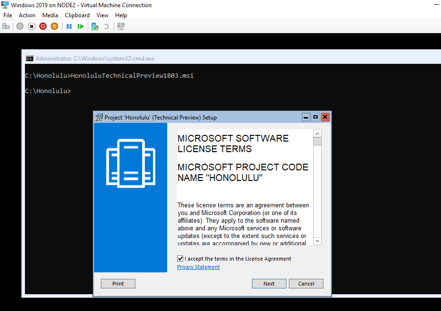Minimize the Setup dialog
This screenshot has width=441, height=311.
pyautogui.click(x=306, y=117)
